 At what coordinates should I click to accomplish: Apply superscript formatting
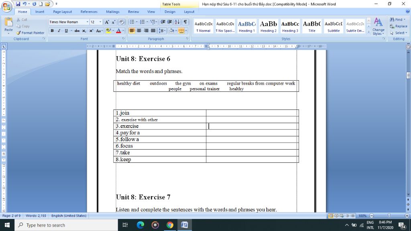coord(91,30)
